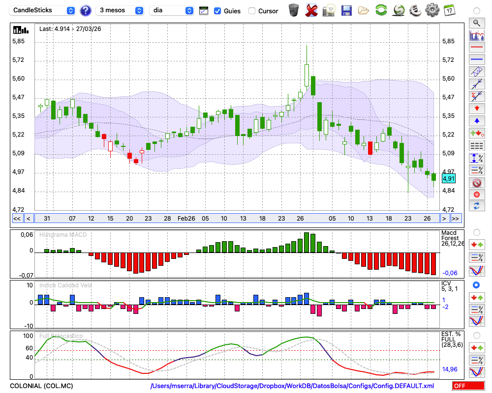Click the calendar icon showing 17
This screenshot has height=393, width=492.
(449, 10)
